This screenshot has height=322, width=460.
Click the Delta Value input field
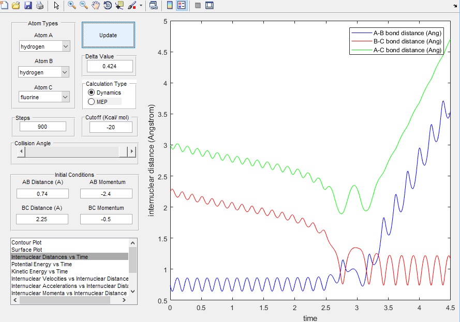pyautogui.click(x=110, y=66)
